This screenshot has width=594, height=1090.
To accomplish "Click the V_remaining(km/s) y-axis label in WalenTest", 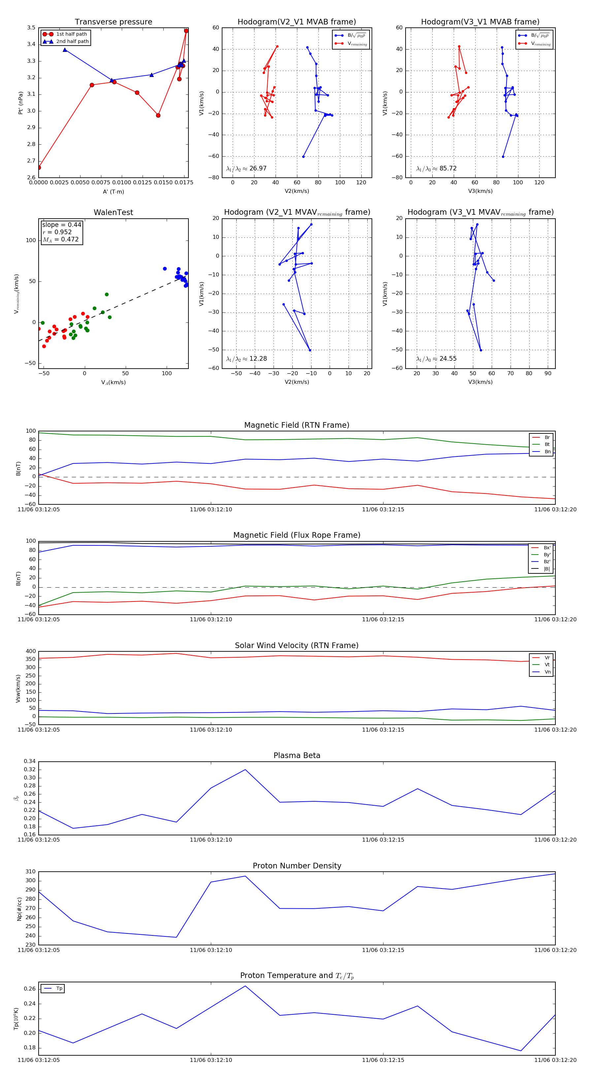I will point(16,294).
